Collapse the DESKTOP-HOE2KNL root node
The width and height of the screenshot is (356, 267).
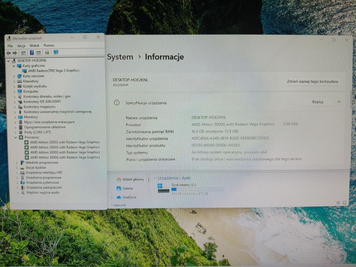tap(9, 61)
